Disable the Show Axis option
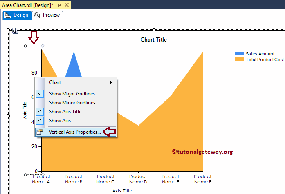The height and width of the screenshot is (194, 285). coord(40,121)
